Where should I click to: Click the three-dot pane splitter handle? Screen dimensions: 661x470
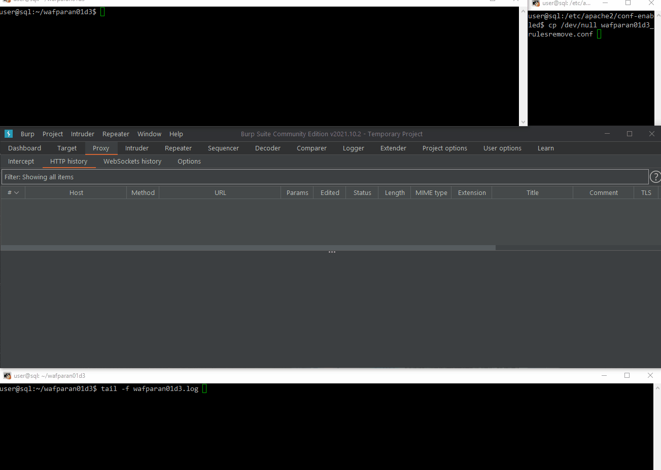coord(332,252)
